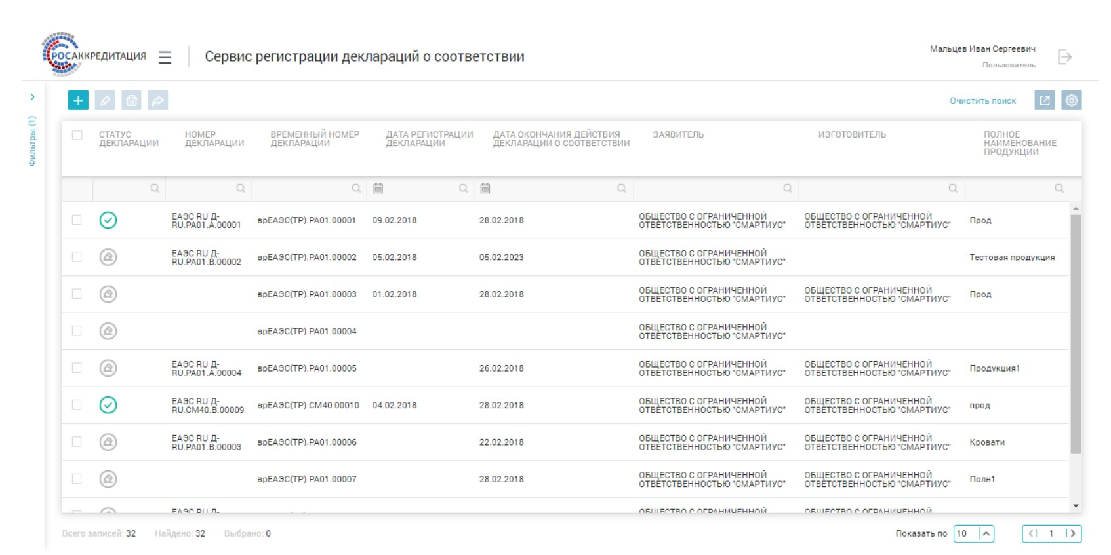This screenshot has width=1111, height=555.
Task: Open the hamburger menu next to logo
Action: point(165,58)
